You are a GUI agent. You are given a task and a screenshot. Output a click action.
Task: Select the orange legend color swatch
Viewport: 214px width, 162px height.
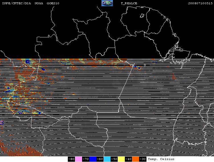tap(135, 159)
